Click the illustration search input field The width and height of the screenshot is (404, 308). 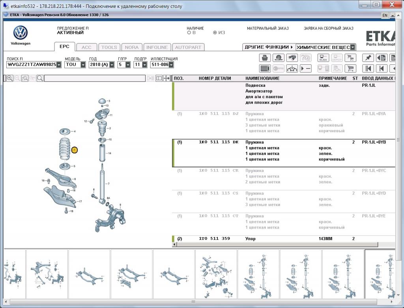[95, 78]
